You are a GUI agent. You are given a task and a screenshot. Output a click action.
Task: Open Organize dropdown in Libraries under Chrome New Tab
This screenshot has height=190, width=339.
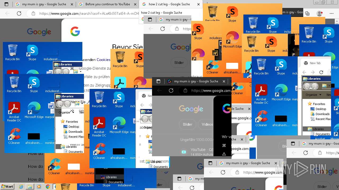313,95
